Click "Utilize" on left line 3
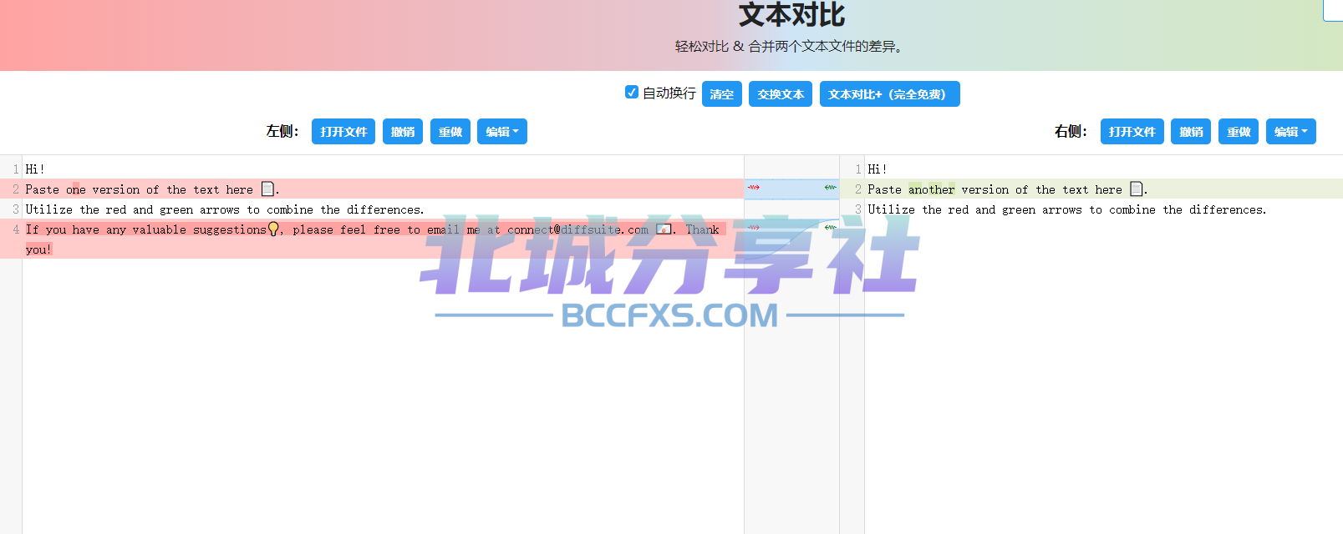The image size is (1343, 534). pos(49,209)
